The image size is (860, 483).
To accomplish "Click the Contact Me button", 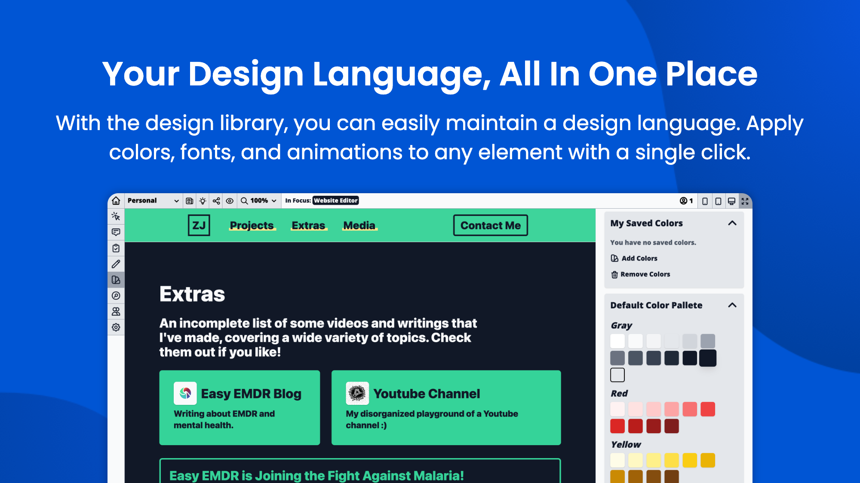I will pos(491,225).
